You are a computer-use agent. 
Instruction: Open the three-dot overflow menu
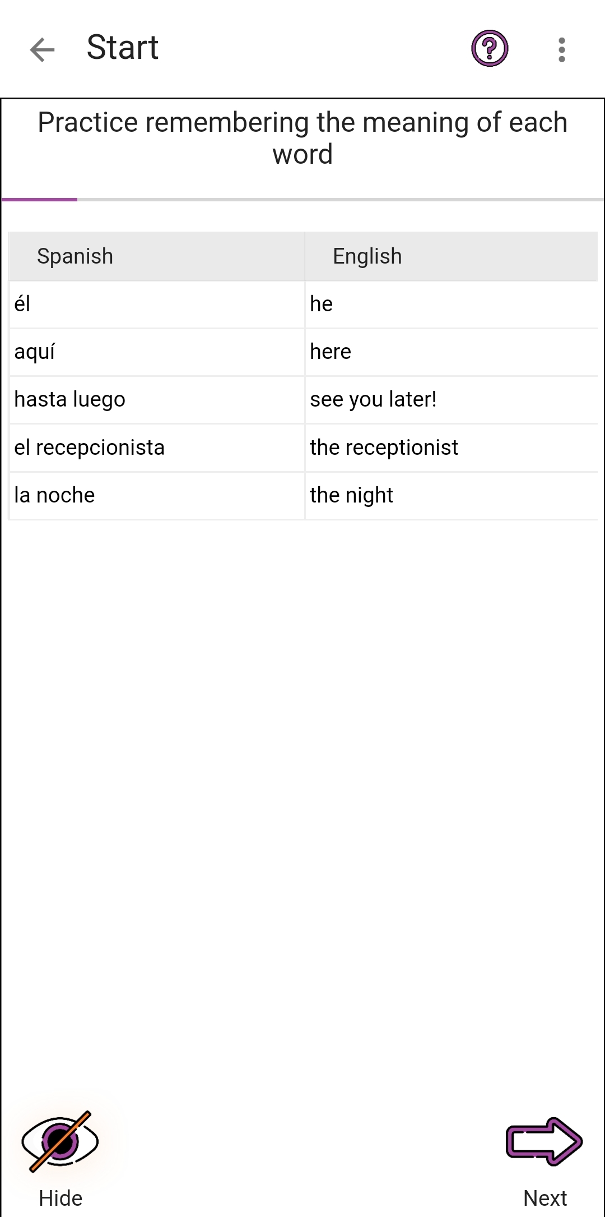coord(562,50)
